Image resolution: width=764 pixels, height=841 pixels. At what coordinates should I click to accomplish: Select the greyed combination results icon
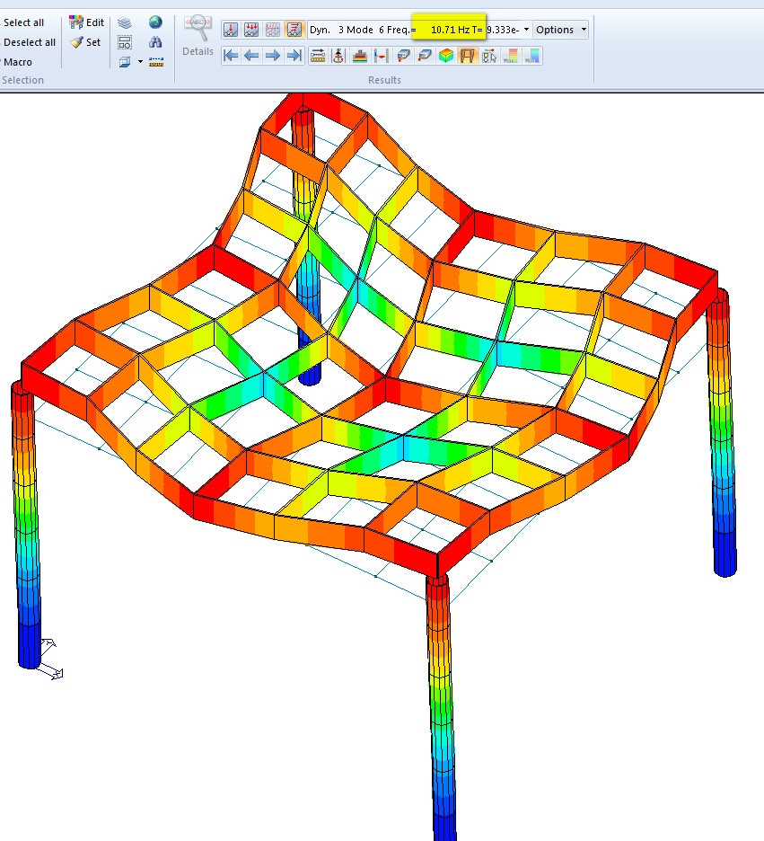pyautogui.click(x=273, y=30)
